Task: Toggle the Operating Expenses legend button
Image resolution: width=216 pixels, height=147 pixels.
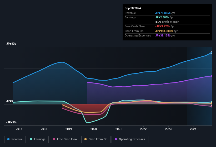Action: tap(130, 139)
